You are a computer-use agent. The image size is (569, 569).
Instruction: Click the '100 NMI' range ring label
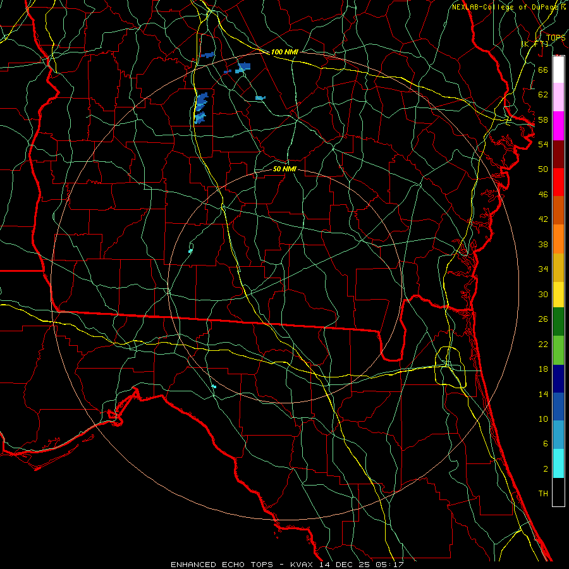pyautogui.click(x=284, y=52)
